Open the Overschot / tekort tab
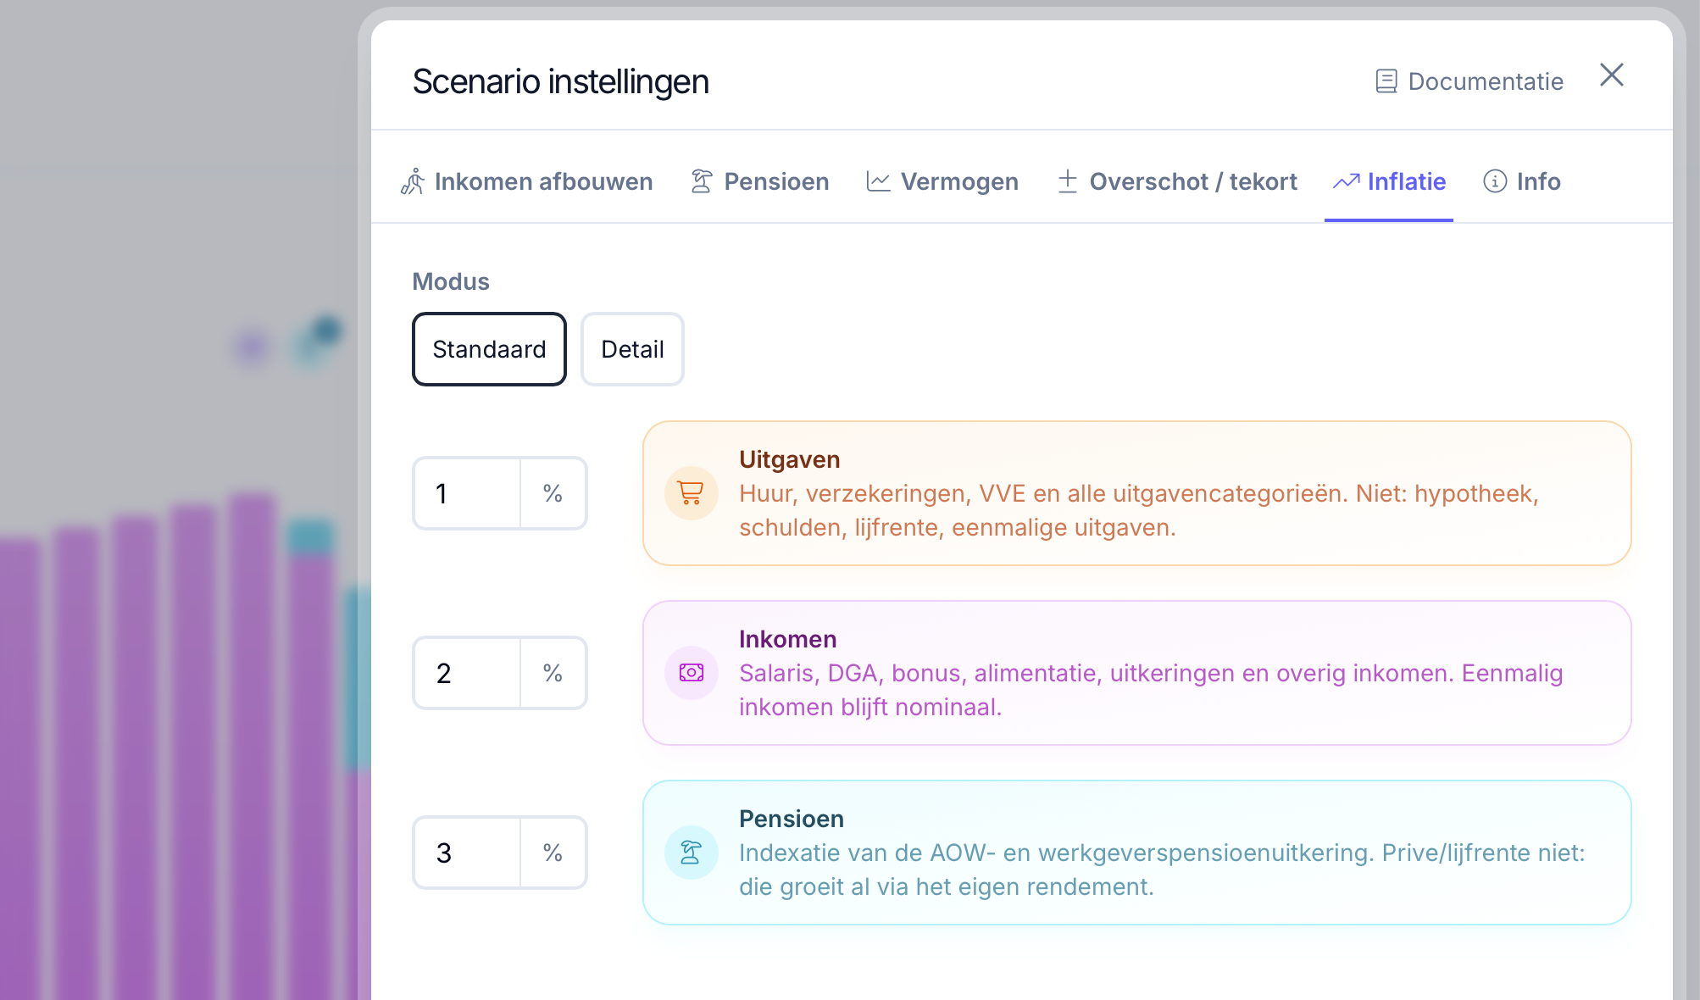 [x=1177, y=181]
